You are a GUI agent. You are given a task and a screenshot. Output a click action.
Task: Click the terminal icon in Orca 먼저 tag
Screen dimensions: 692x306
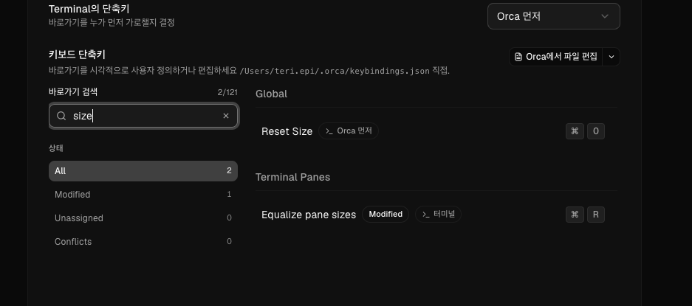[329, 131]
